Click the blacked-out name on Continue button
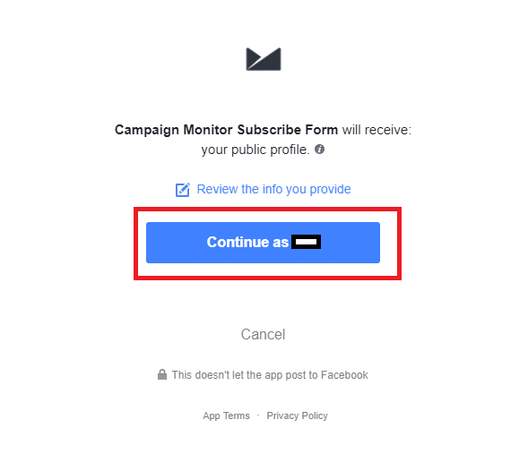The image size is (528, 454). click(306, 242)
